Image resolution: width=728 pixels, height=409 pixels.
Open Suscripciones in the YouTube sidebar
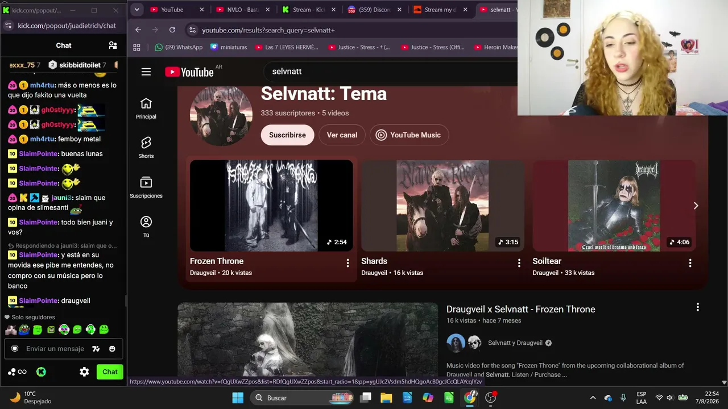tap(146, 187)
